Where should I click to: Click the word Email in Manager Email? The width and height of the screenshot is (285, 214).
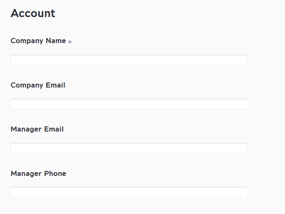click(x=54, y=129)
